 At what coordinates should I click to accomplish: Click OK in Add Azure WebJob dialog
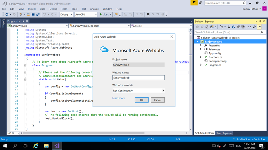[x=142, y=100]
